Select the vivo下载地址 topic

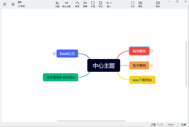(x=142, y=80)
